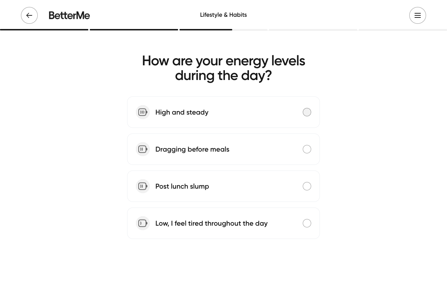Click the nearly empty battery icon

click(143, 223)
